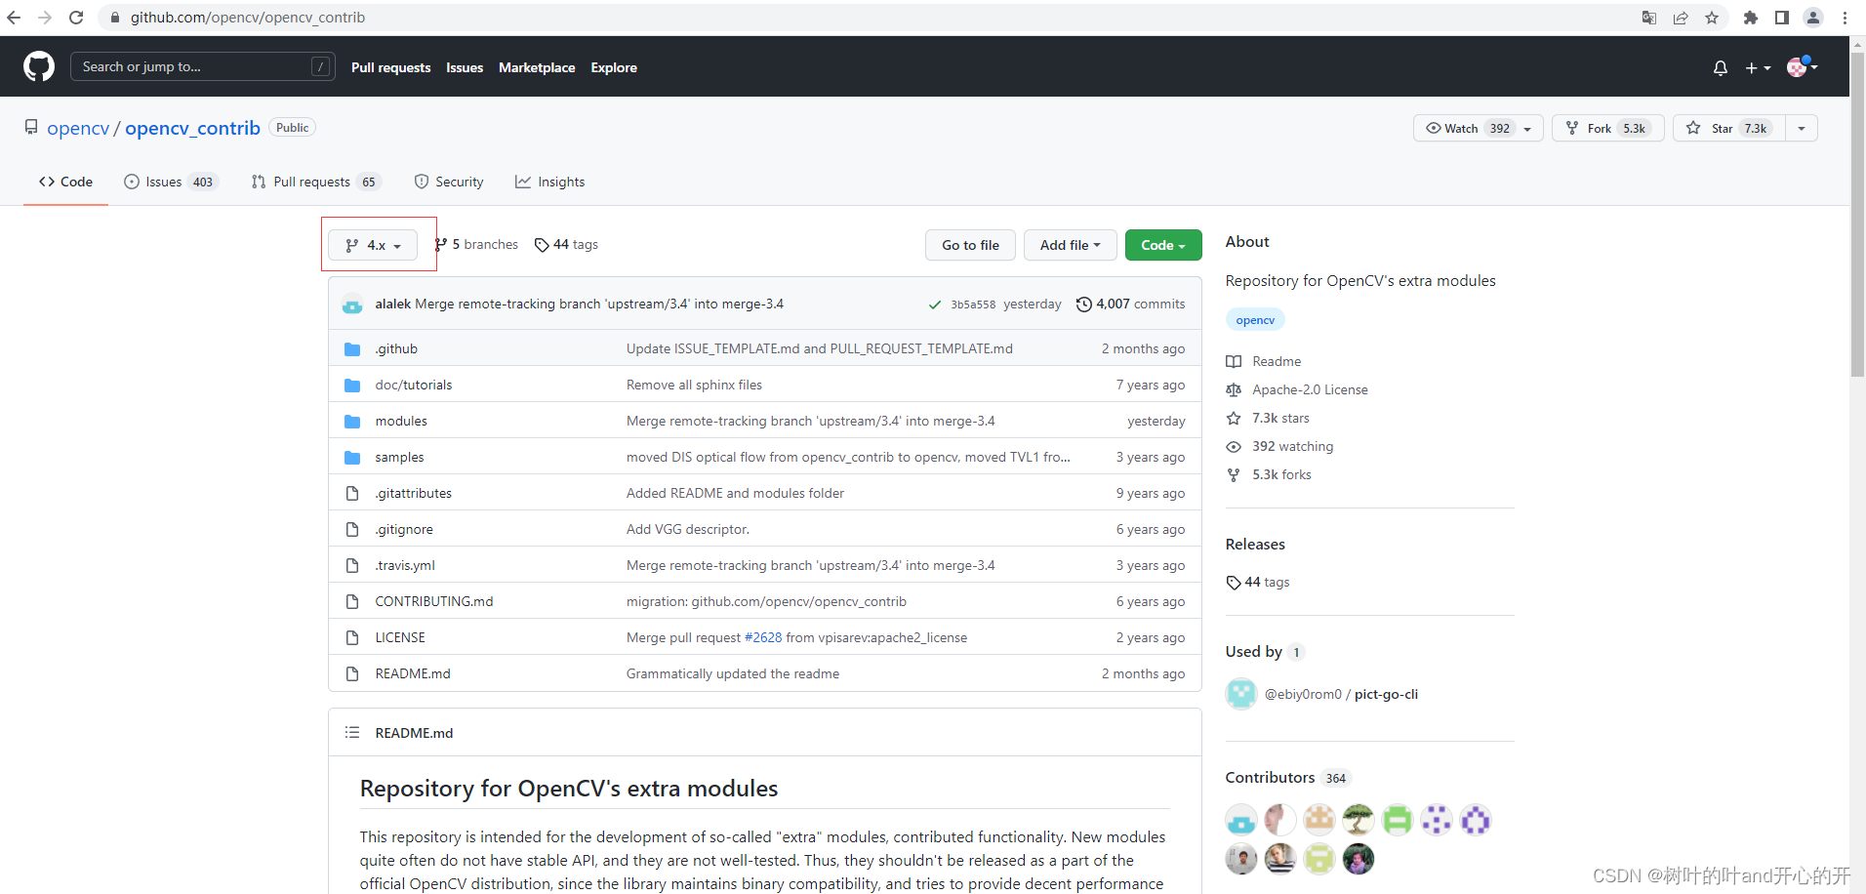
Task: Open the browser three-dot menu
Action: [x=1845, y=18]
